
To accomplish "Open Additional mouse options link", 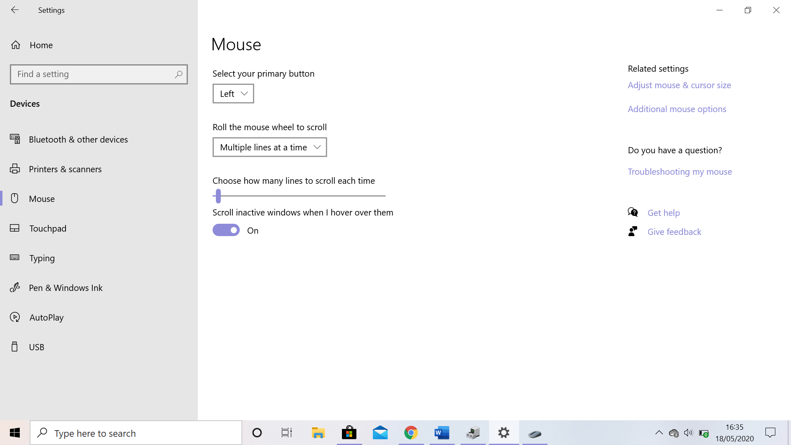I will pyautogui.click(x=676, y=109).
